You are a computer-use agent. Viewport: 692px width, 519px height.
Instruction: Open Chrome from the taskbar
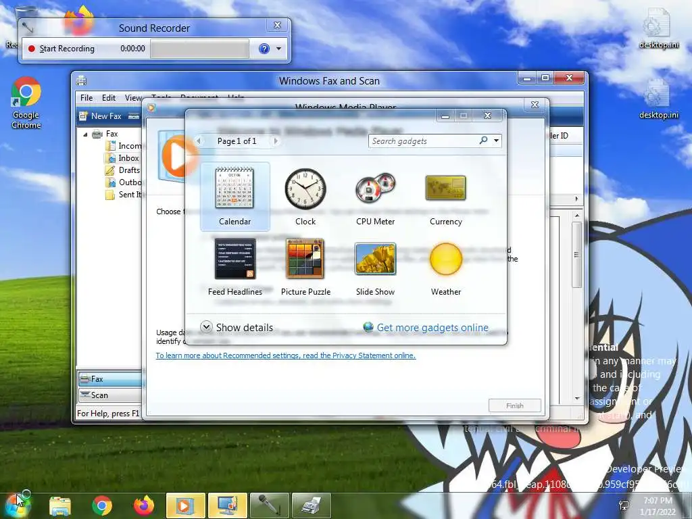coord(102,505)
